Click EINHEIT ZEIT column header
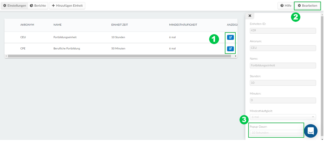Viewport: 325px width, 142px height. coord(120,25)
